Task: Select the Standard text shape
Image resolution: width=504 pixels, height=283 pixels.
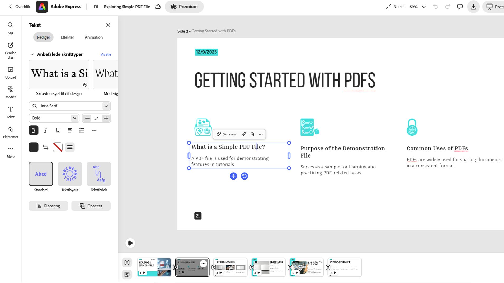Action: [41, 174]
